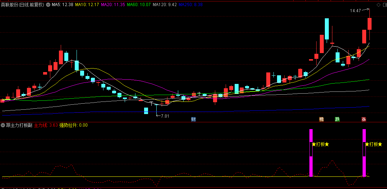Select the 跟主力打板副 indicator name
Viewport: 387px width, 189px height.
pyautogui.click(x=19, y=125)
